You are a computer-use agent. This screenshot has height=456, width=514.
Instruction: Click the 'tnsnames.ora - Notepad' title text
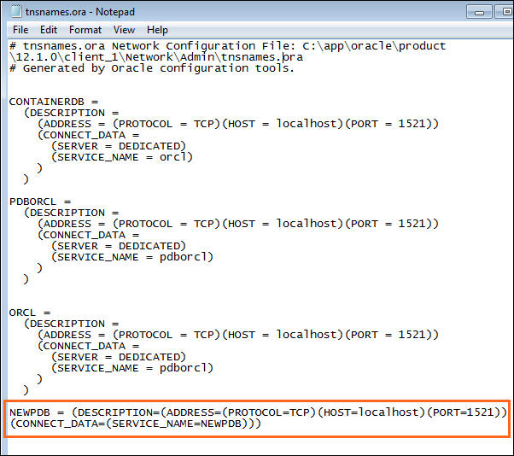click(x=80, y=12)
